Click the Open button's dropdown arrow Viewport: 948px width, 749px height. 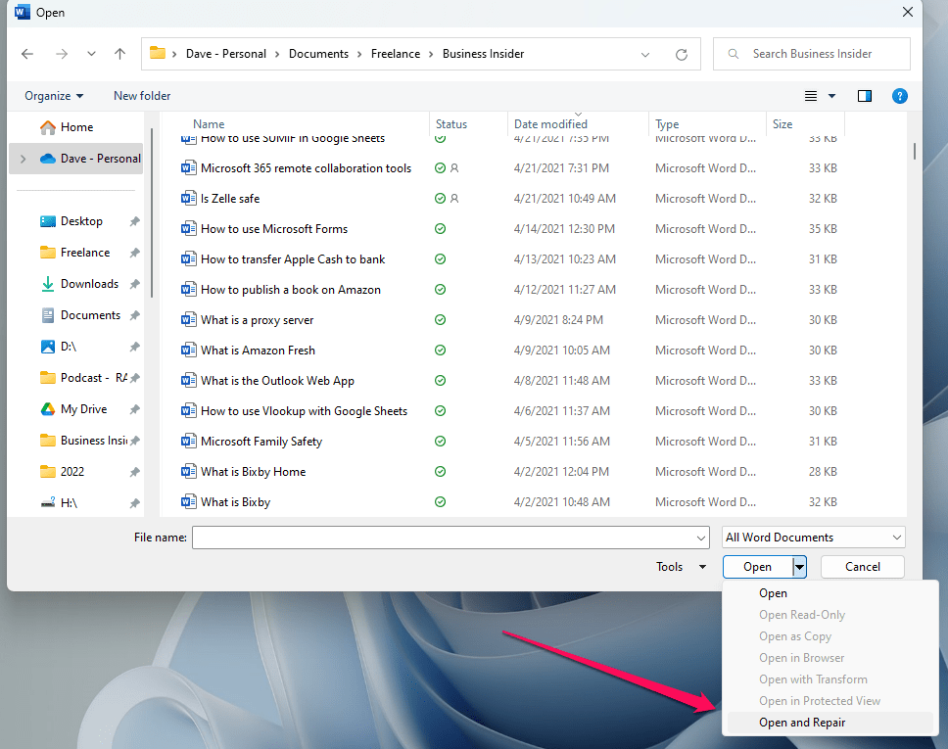(x=799, y=567)
